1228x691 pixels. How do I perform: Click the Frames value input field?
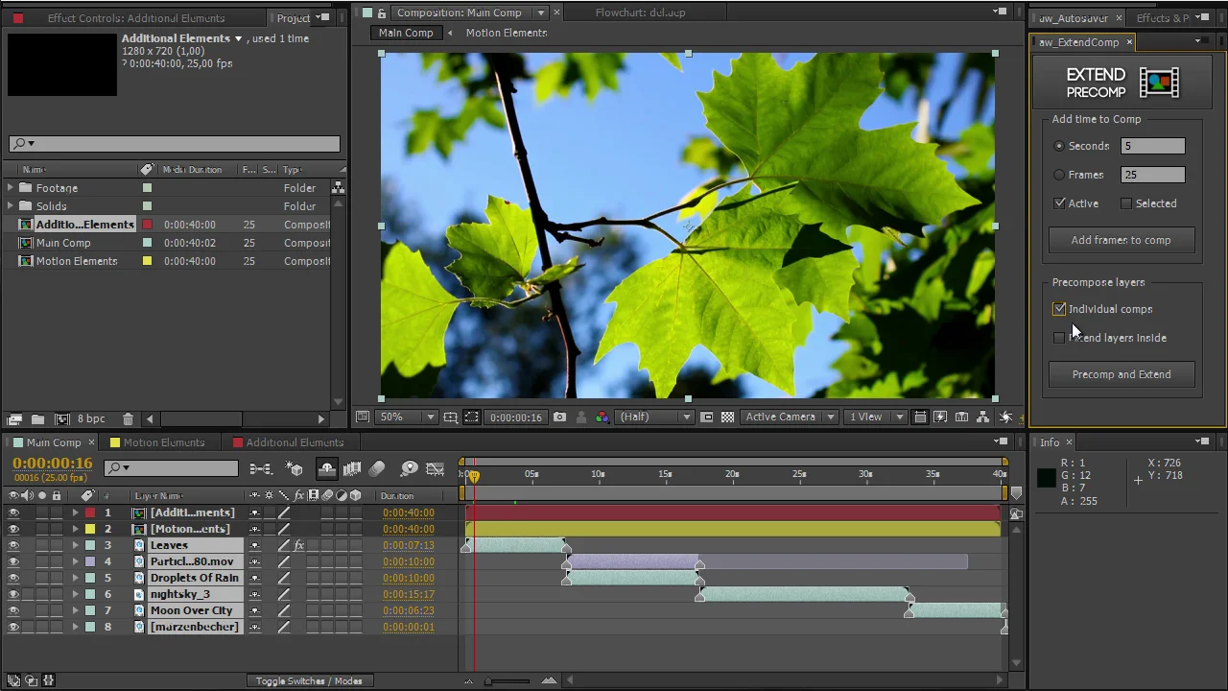pyautogui.click(x=1152, y=175)
